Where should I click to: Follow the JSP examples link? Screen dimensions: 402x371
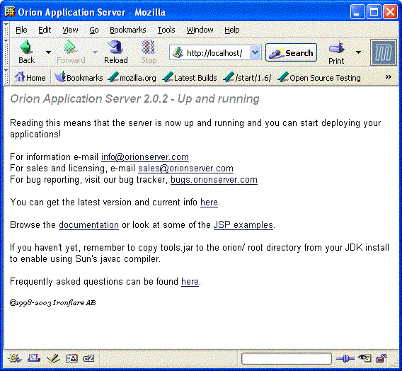coord(243,225)
